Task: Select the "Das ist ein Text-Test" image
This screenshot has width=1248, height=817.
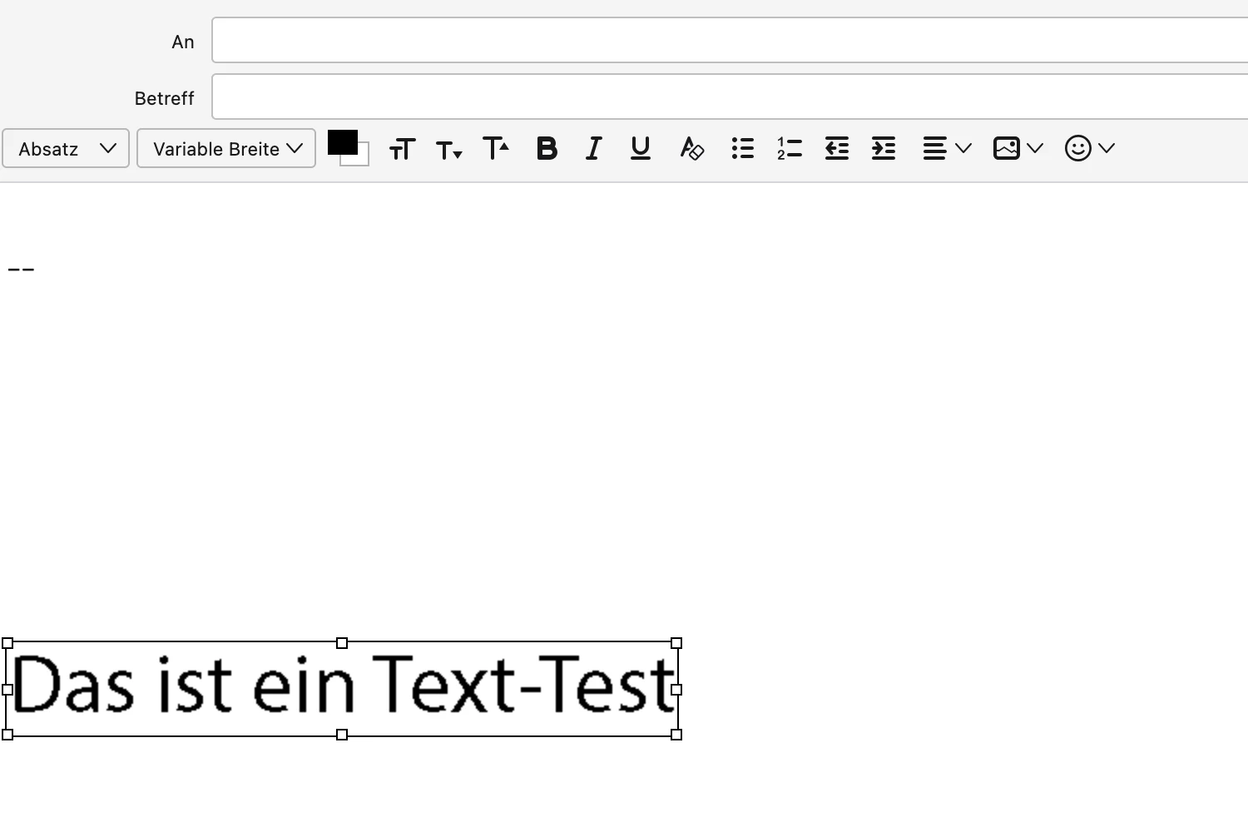Action: coord(342,689)
